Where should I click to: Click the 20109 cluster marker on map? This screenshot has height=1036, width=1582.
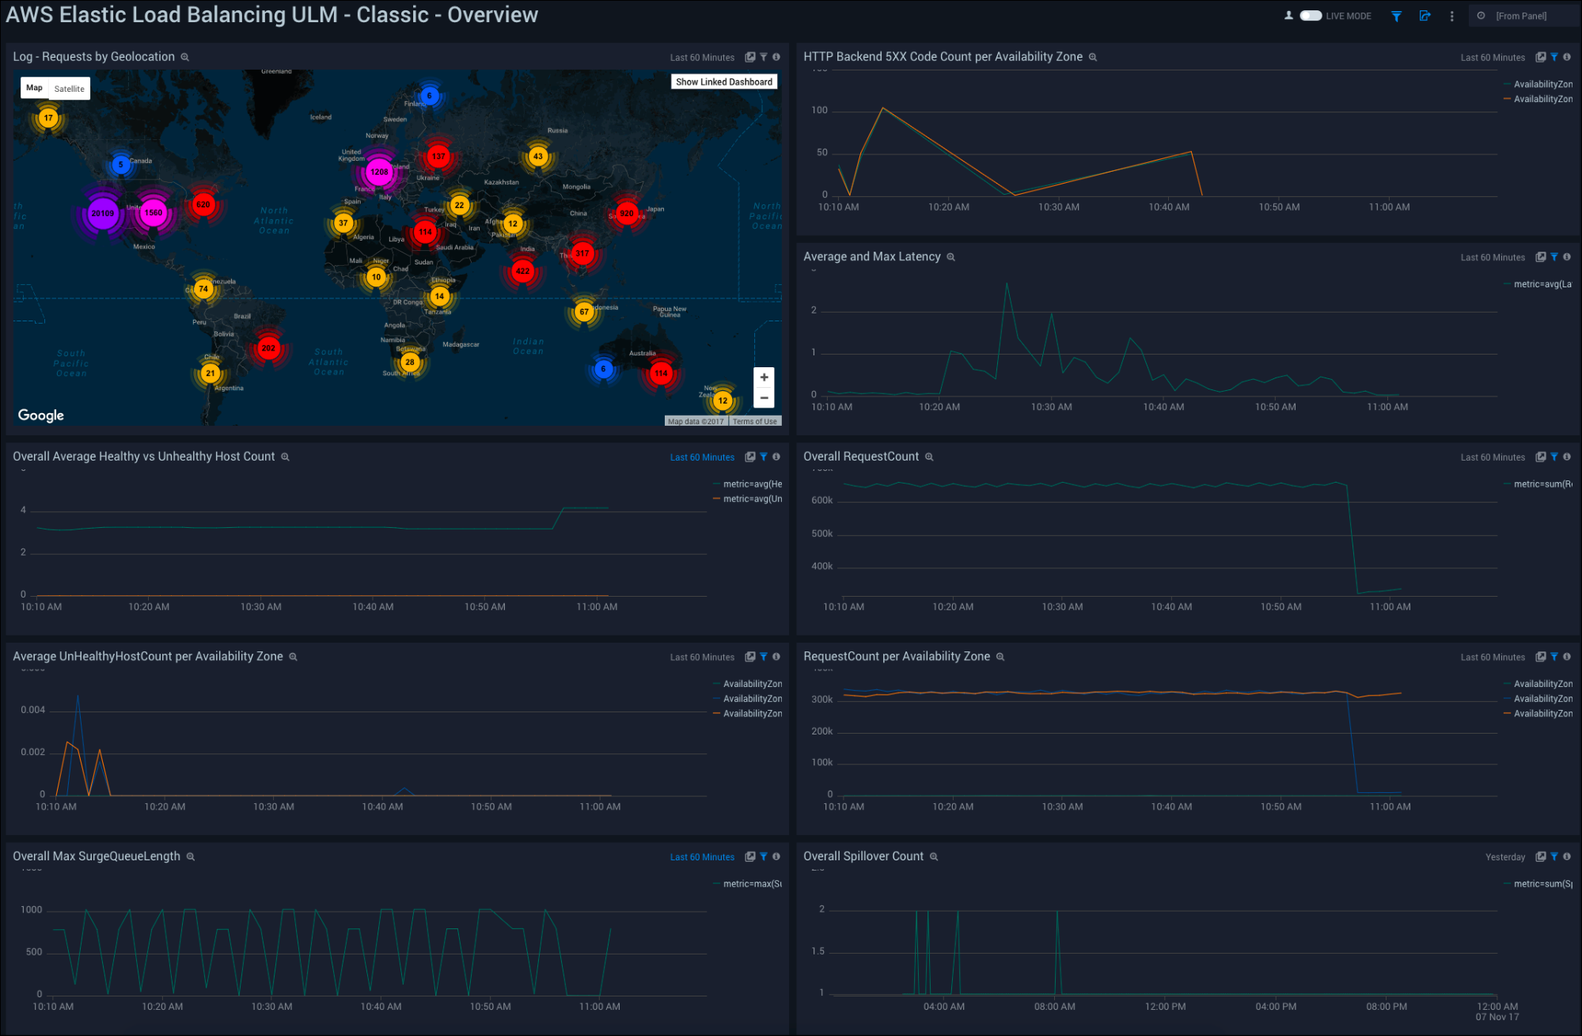[x=103, y=214]
